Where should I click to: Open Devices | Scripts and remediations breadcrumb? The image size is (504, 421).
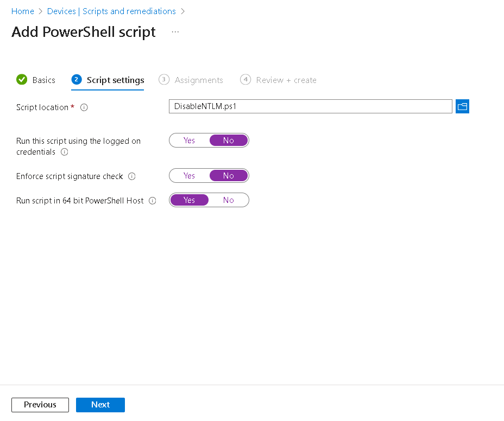[111, 11]
